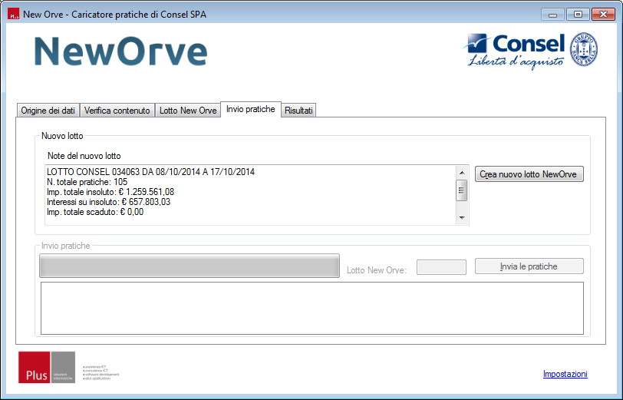Click the Imp. totale insoluto line
623x400 pixels.
point(110,192)
